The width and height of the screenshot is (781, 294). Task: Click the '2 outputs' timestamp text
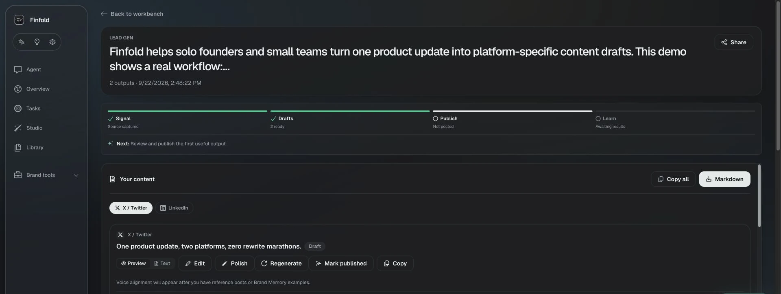point(155,83)
